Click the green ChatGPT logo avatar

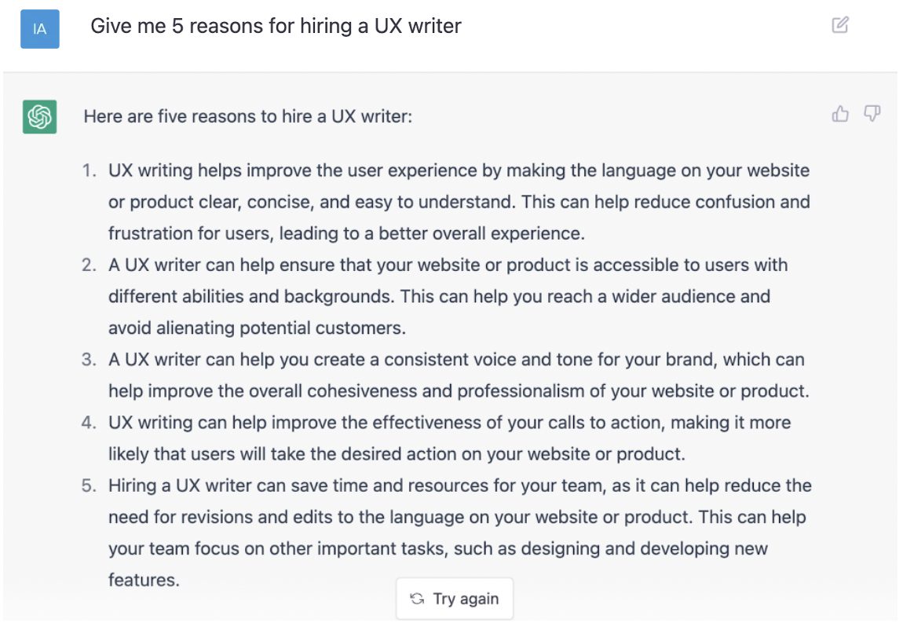click(x=39, y=117)
